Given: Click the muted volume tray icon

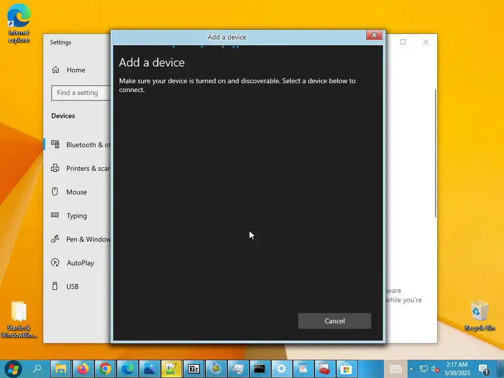Looking at the screenshot, I should click(x=435, y=369).
